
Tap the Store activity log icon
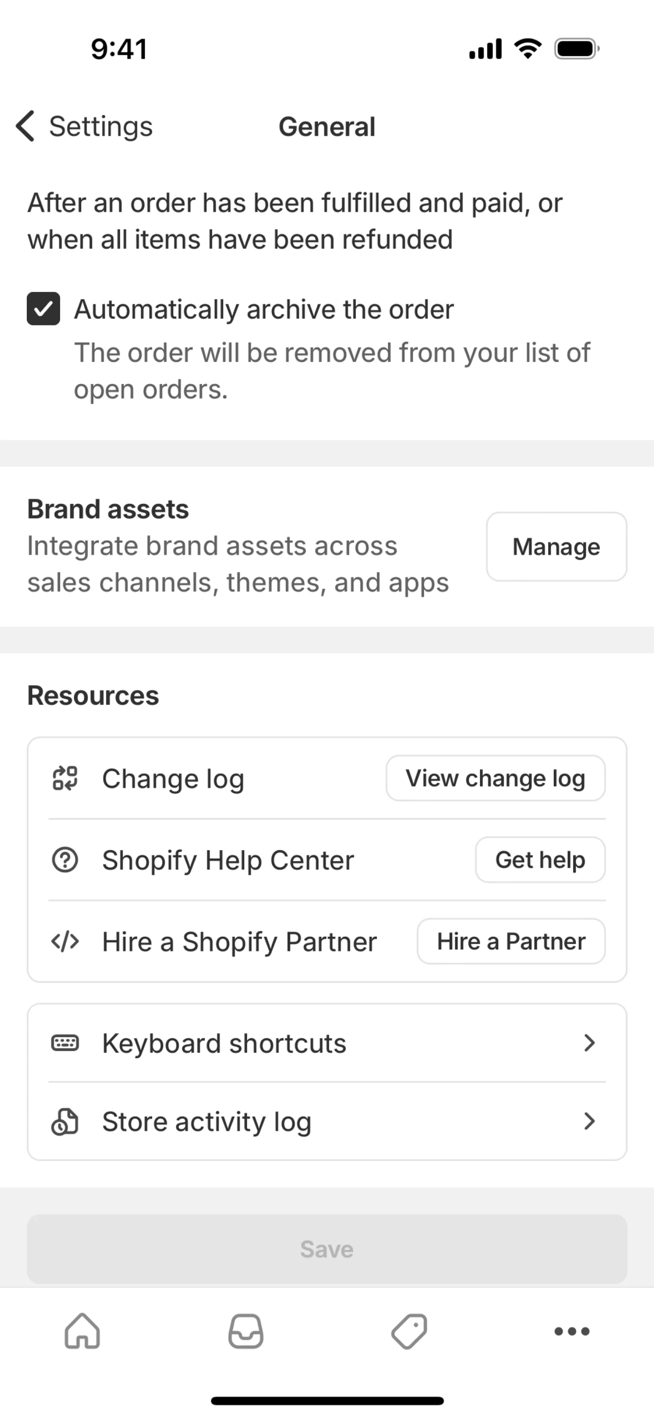[x=65, y=1121]
